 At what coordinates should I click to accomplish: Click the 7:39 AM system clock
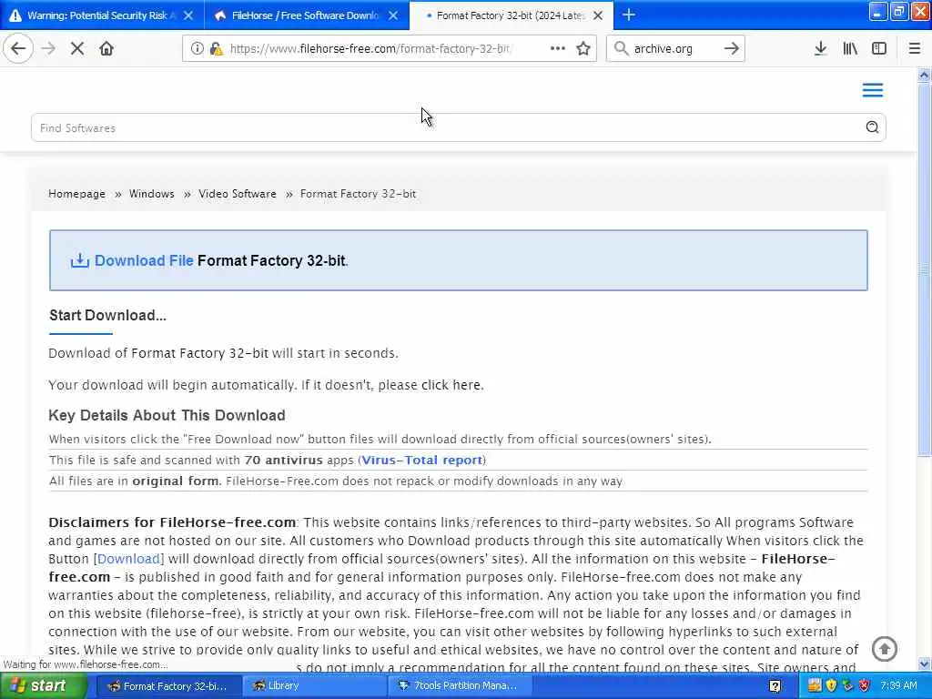(898, 686)
